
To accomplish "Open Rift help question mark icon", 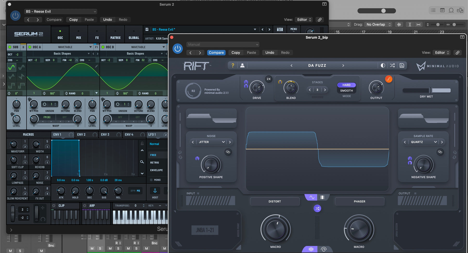I will tap(233, 65).
